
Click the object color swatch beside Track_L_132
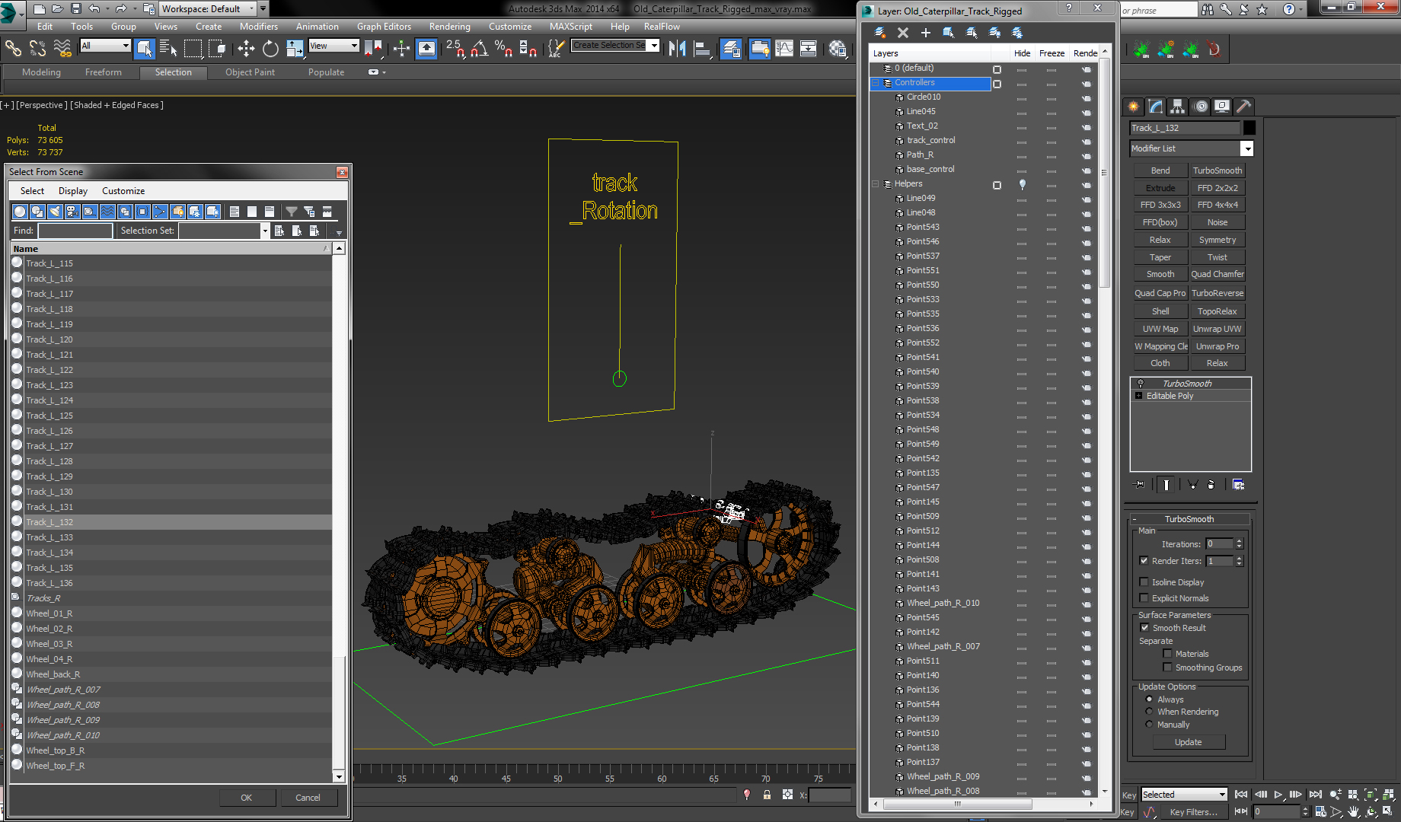point(1249,128)
